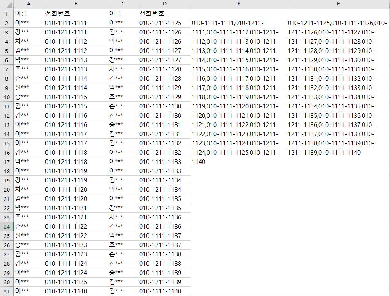Screen dimensions: 390x296
Task: Select column D header
Action: point(164,4)
